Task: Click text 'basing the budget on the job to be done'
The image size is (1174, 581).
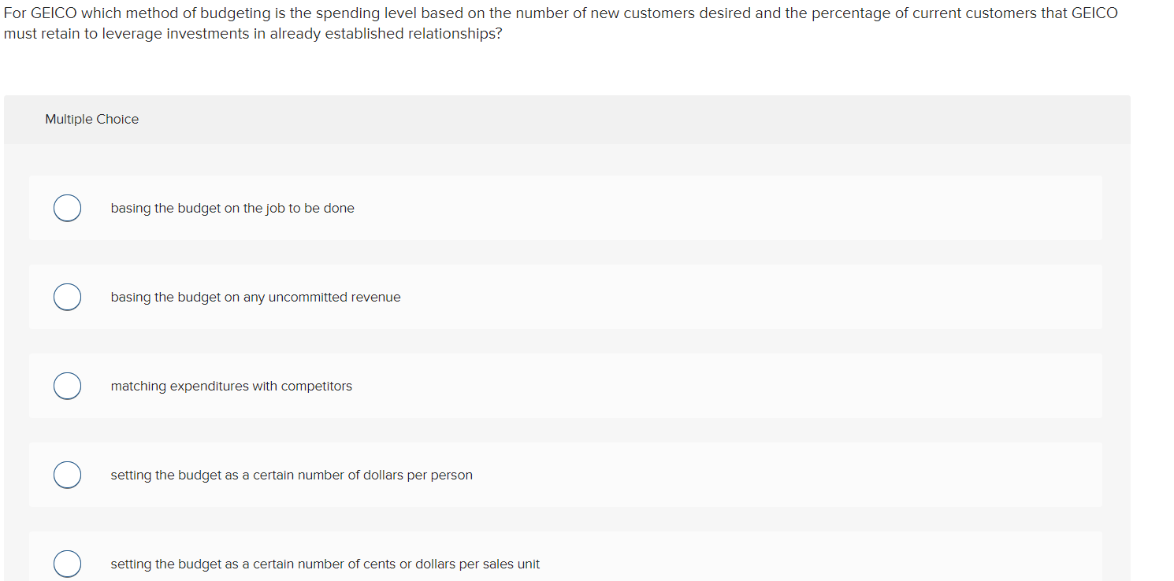Action: (x=232, y=208)
